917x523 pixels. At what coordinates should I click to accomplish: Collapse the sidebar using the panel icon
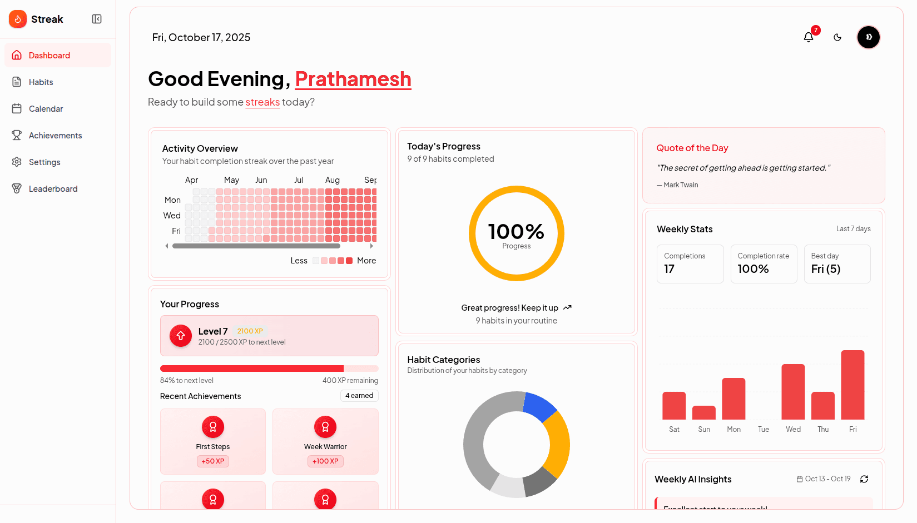click(97, 19)
